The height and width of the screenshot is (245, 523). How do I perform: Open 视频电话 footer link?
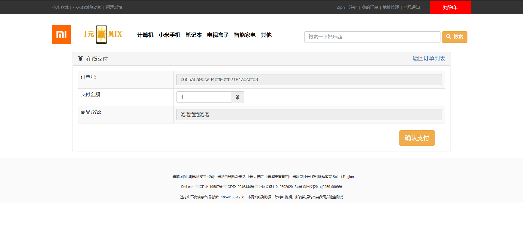239,177
